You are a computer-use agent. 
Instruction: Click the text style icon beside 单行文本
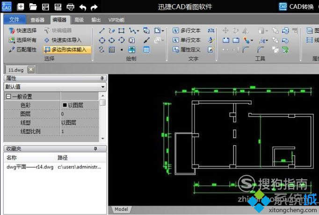[x=211, y=40]
